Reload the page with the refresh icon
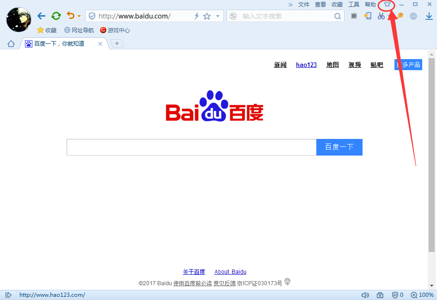437x300 pixels. [56, 15]
